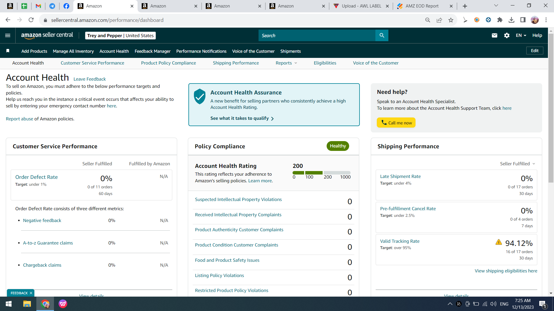Open the browser side panel icon
This screenshot has height=311, width=554.
[523, 20]
